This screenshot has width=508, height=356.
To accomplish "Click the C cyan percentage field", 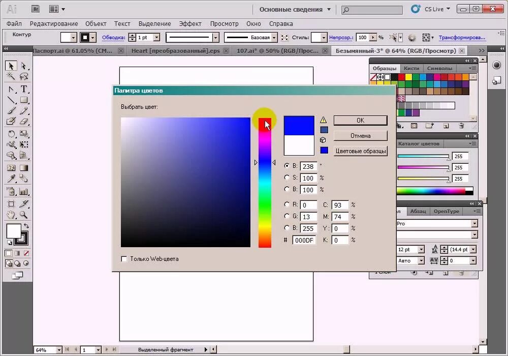I will (340, 205).
